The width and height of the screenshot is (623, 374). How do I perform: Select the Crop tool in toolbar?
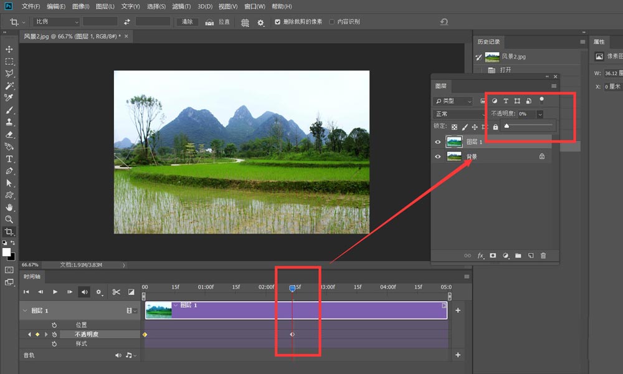pyautogui.click(x=9, y=232)
